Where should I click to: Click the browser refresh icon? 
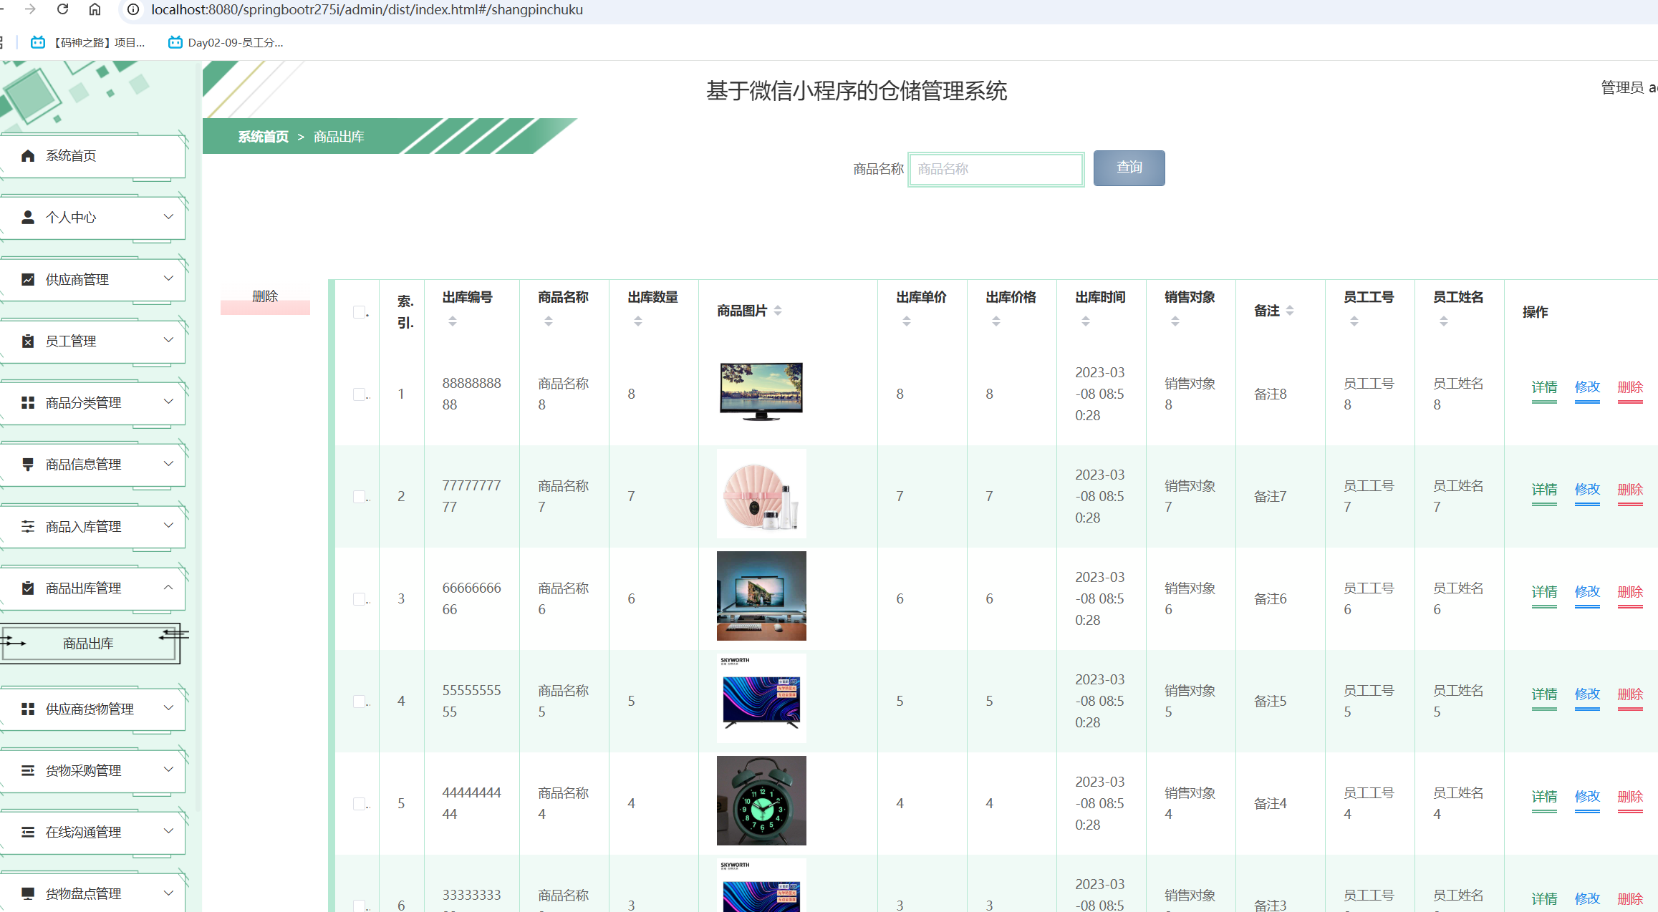[62, 10]
